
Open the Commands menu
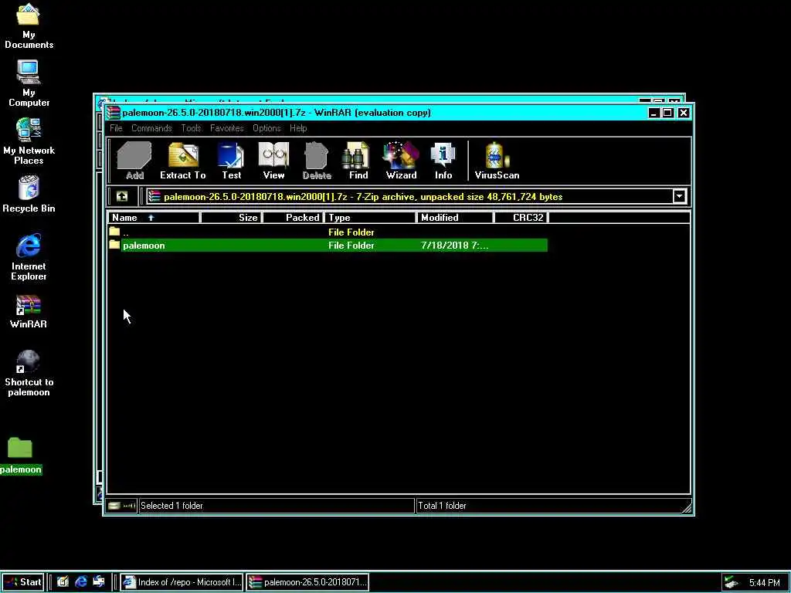click(151, 128)
